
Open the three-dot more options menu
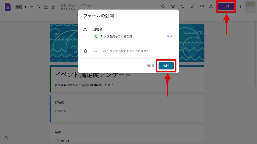point(240,6)
